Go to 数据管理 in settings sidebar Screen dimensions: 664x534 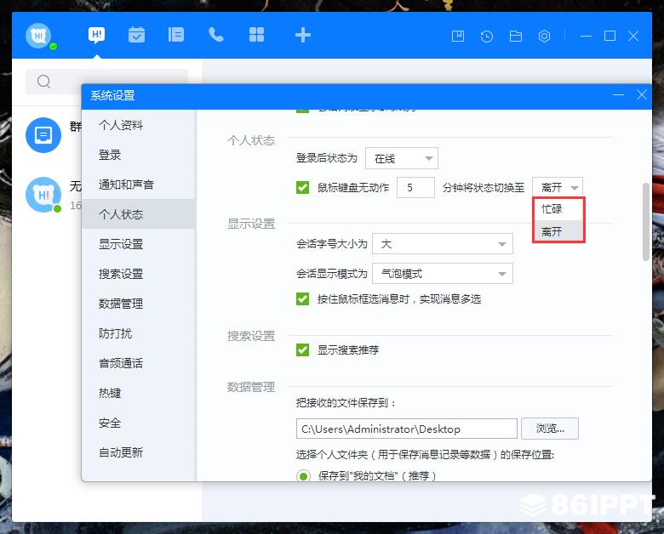(x=139, y=304)
